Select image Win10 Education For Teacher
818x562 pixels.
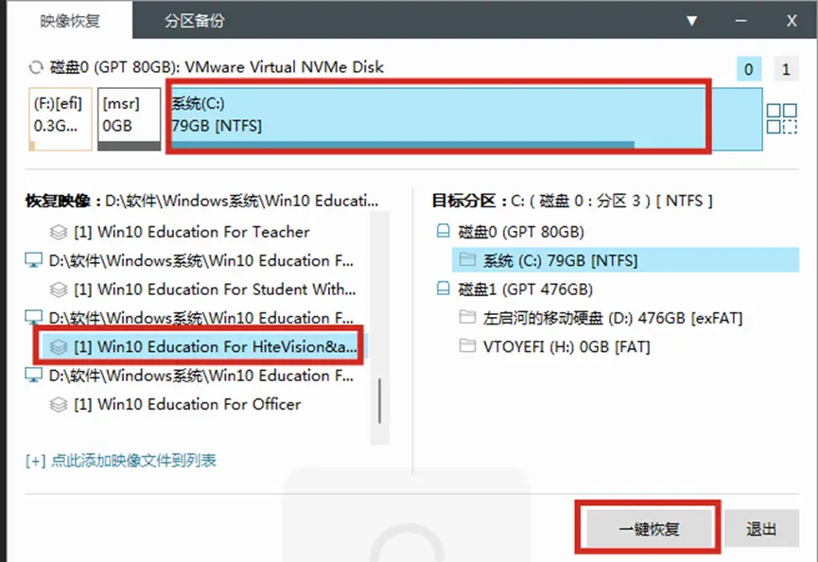(191, 232)
